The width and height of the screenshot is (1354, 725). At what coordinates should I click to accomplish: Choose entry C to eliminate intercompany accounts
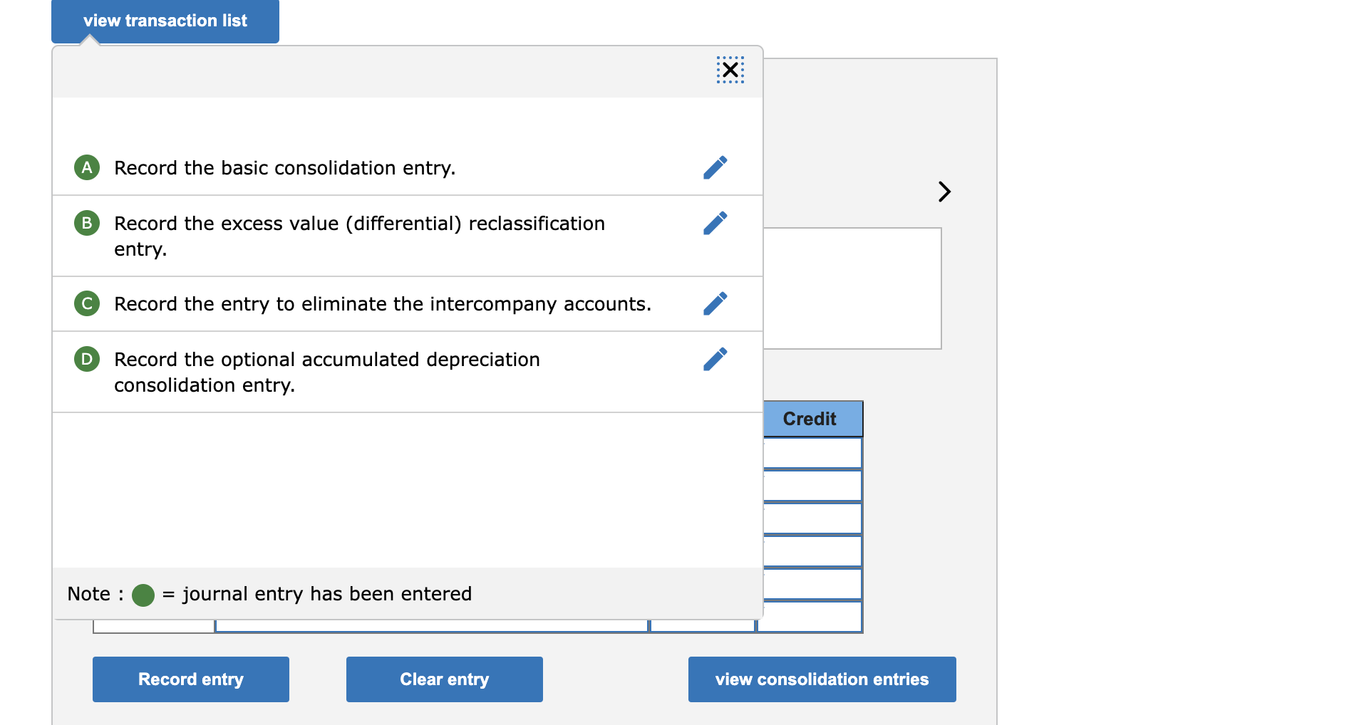(x=382, y=303)
